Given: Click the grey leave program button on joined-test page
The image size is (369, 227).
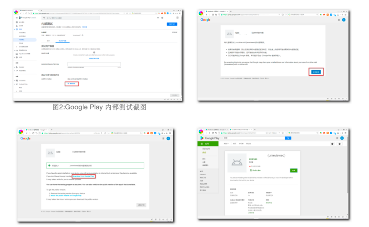Looking at the screenshot, I should coord(141,205).
